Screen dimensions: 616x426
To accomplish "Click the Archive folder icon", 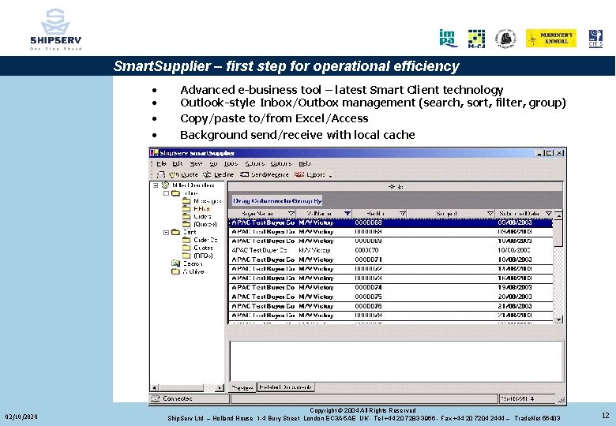I will (x=175, y=271).
